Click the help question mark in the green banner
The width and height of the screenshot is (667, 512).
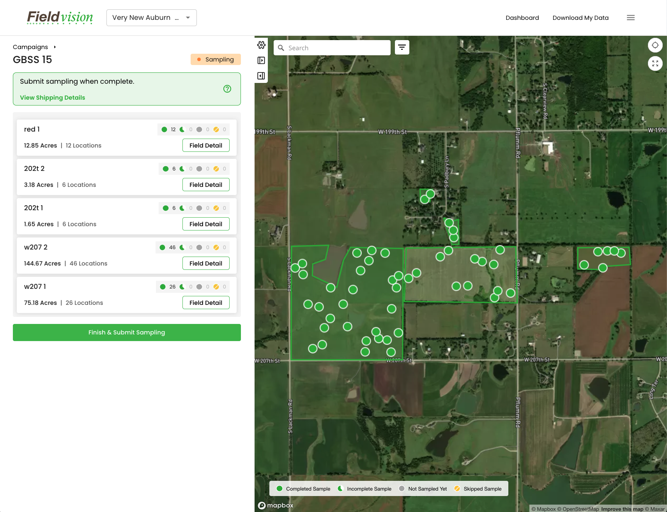pos(227,89)
